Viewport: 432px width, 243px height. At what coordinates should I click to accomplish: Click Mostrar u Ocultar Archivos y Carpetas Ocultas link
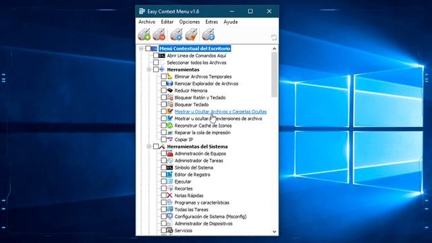tap(221, 111)
